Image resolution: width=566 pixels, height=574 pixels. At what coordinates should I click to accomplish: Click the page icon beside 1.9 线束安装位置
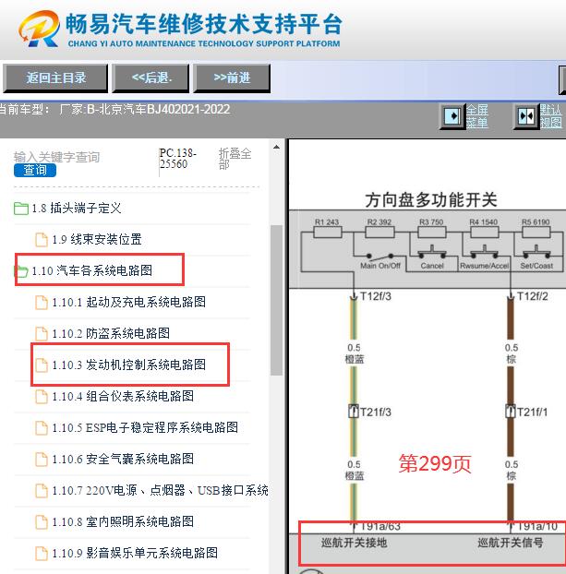pyautogui.click(x=42, y=240)
